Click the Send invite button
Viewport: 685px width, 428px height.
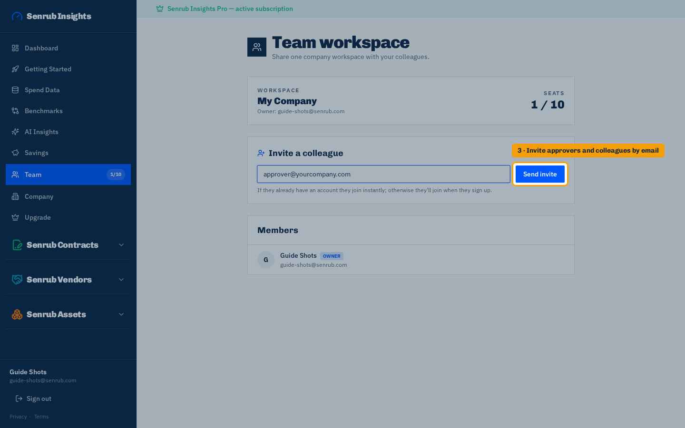[540, 174]
